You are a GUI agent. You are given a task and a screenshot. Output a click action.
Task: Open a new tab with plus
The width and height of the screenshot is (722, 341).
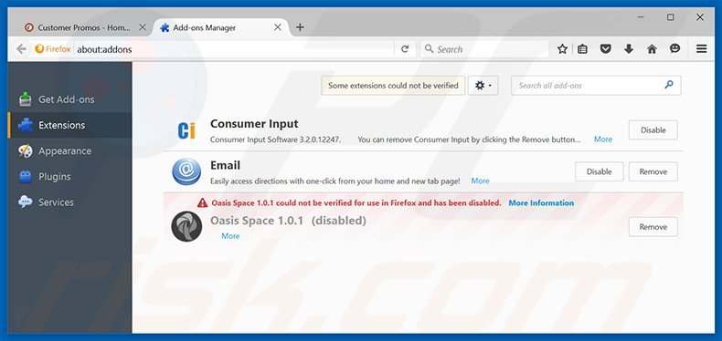[300, 27]
